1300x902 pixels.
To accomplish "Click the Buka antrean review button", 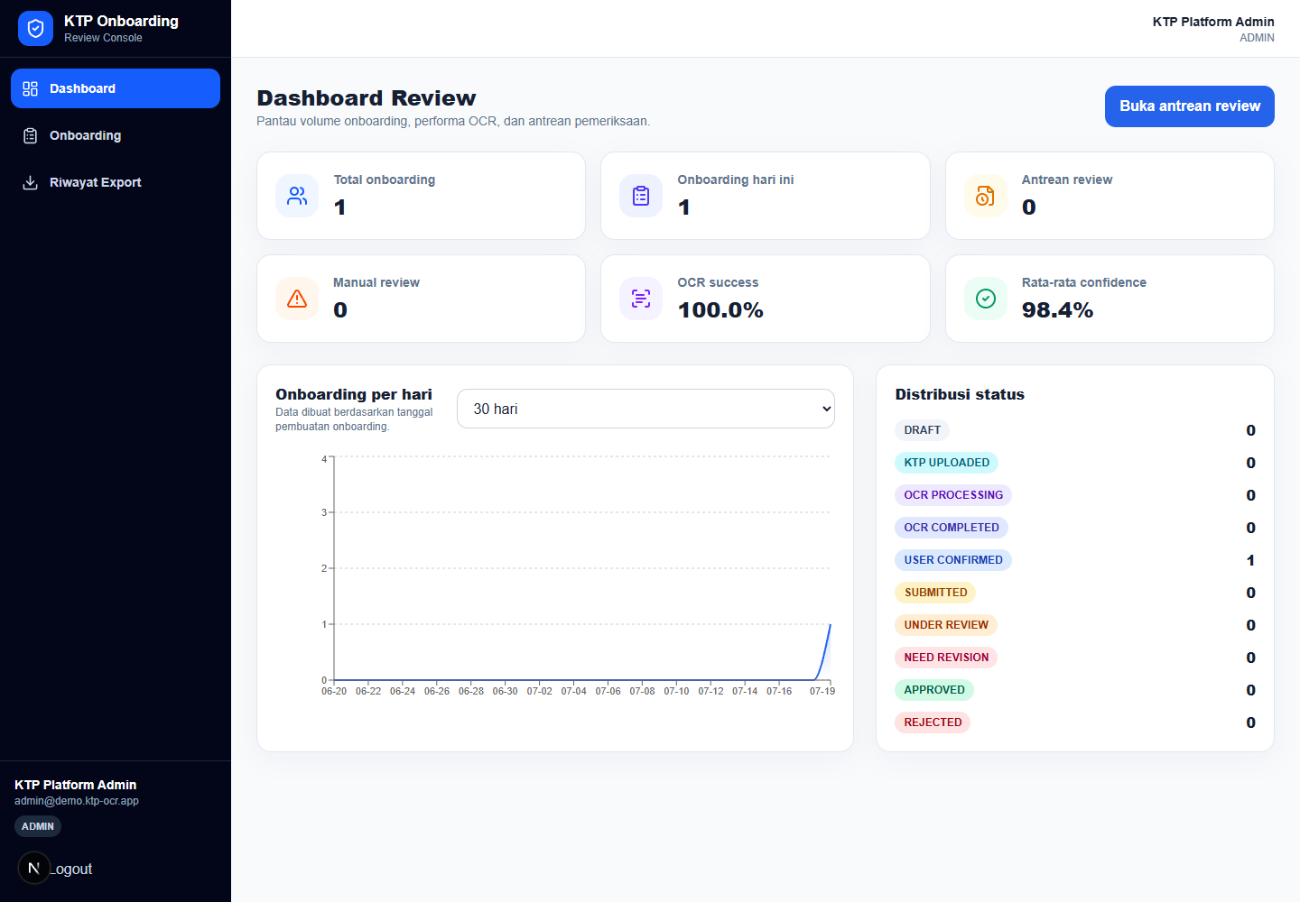I will [1190, 106].
